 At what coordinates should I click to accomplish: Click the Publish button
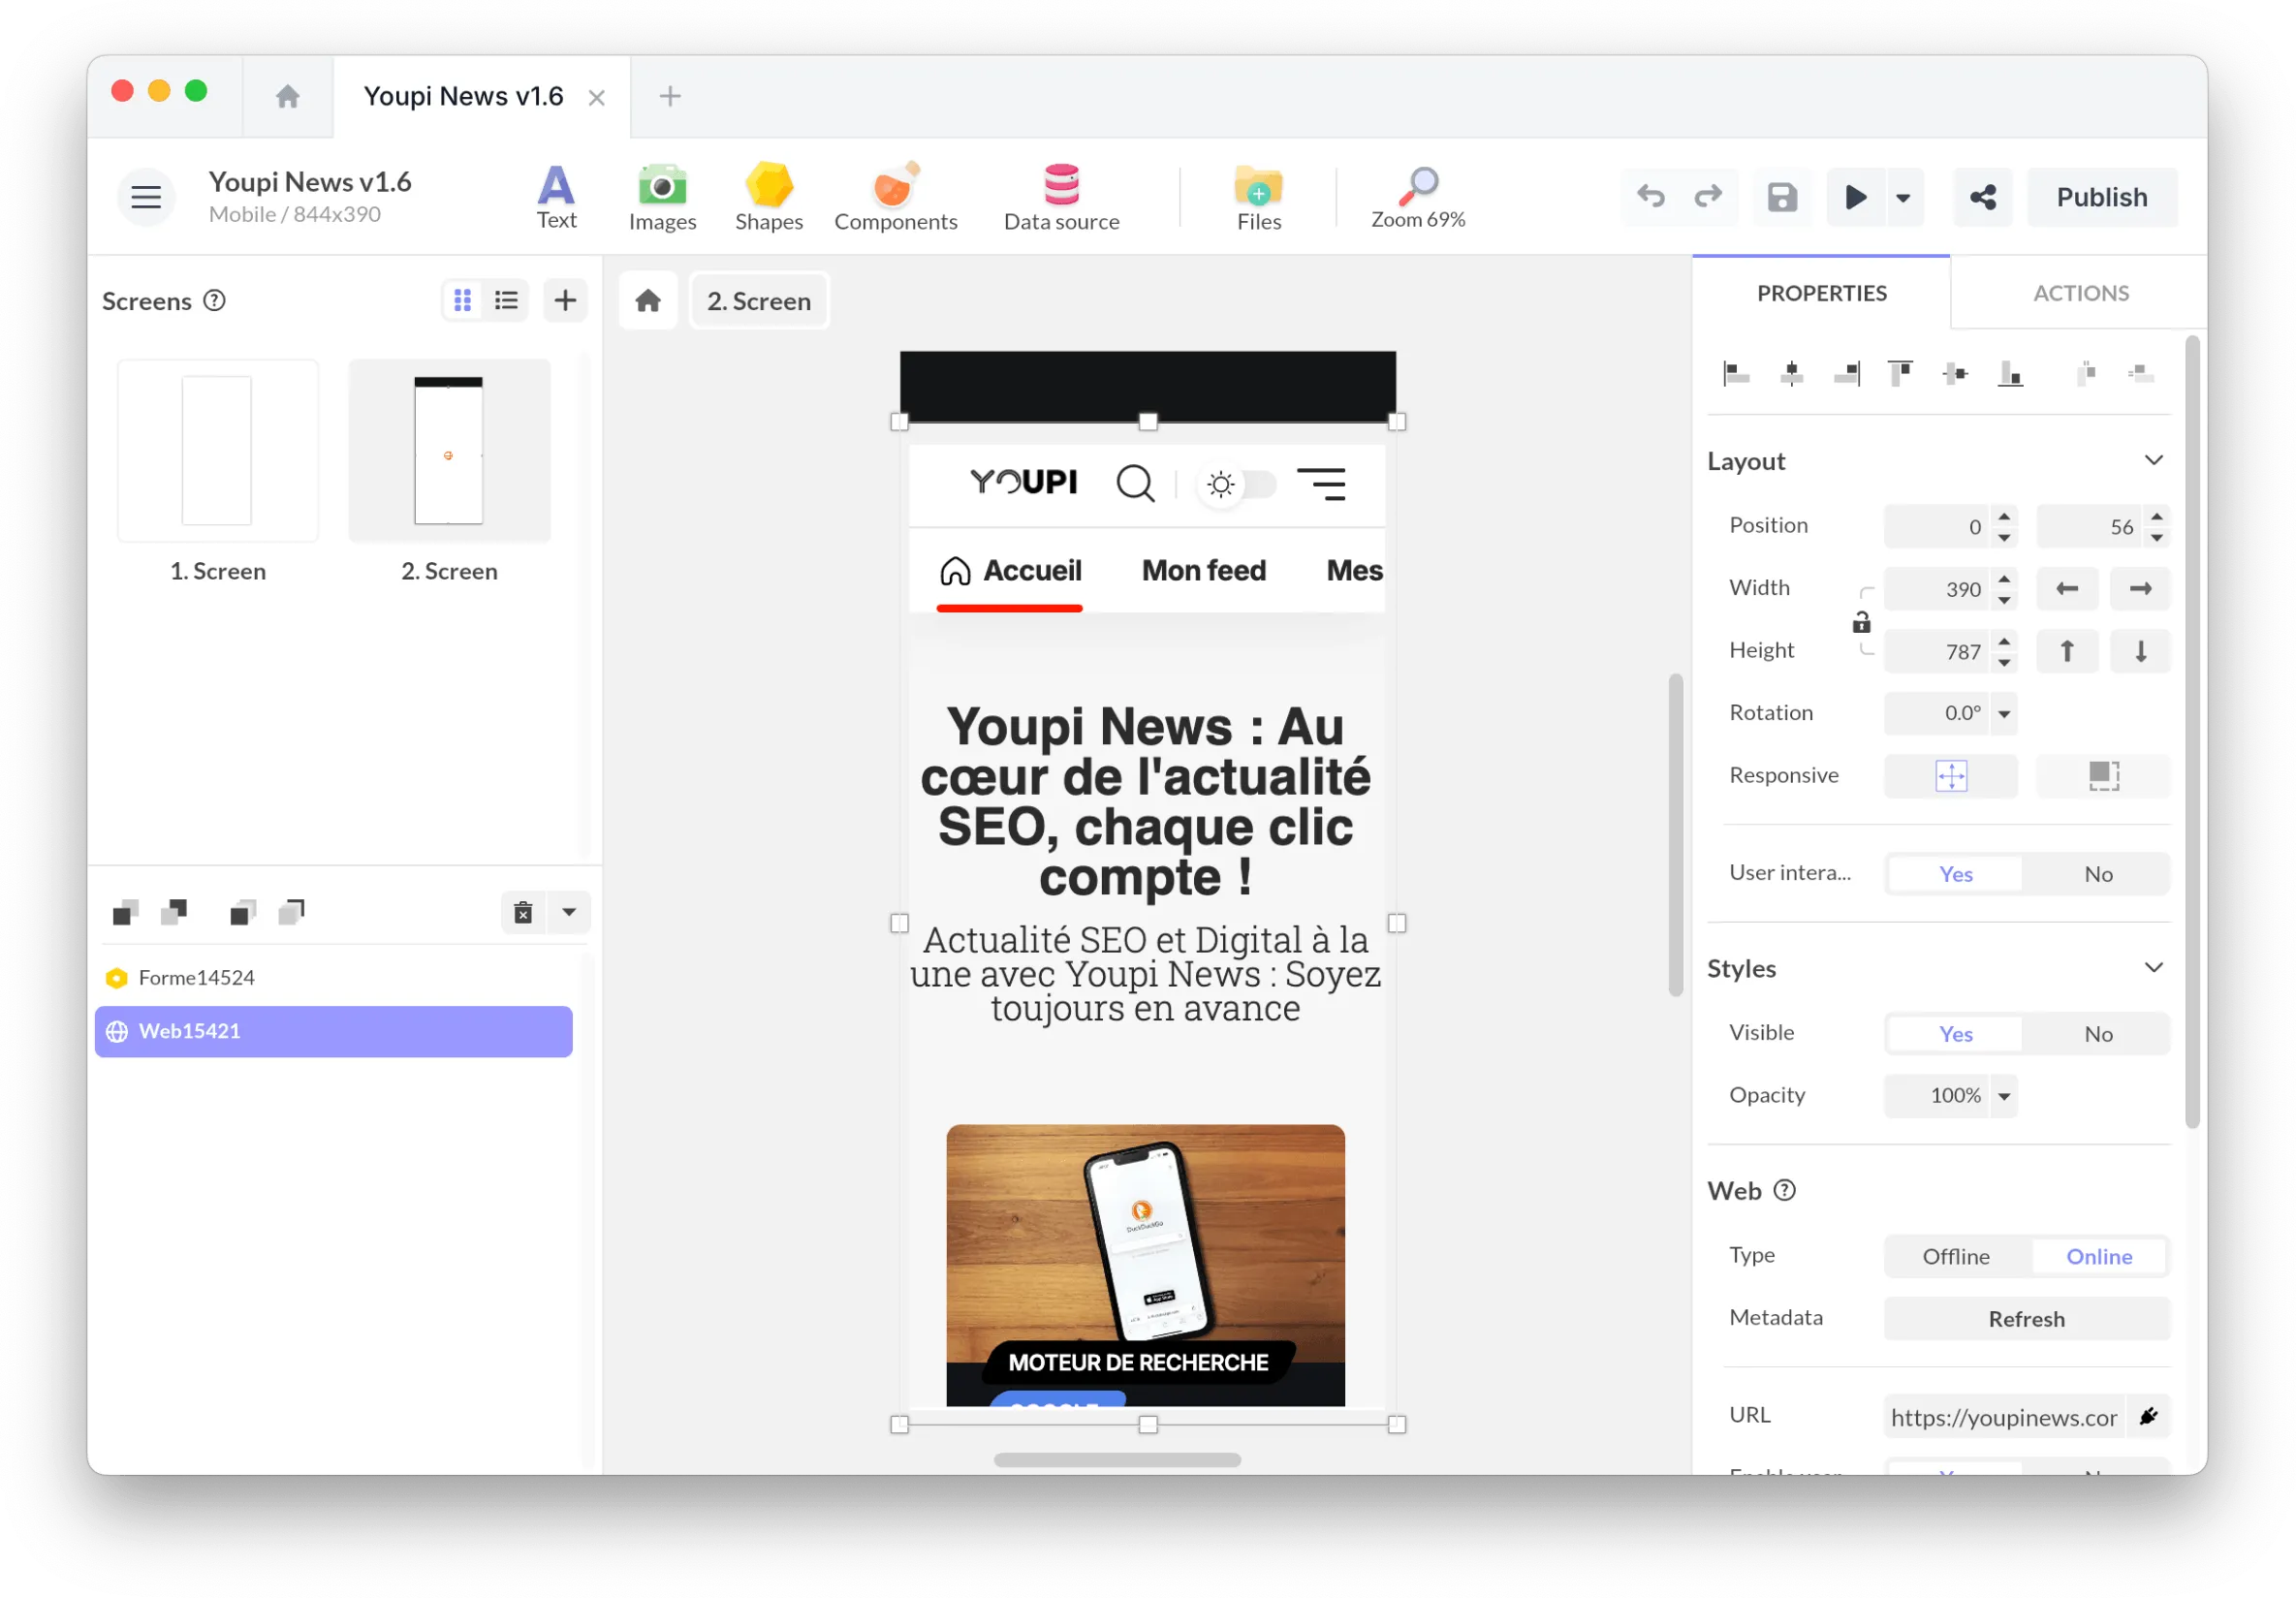point(2100,197)
